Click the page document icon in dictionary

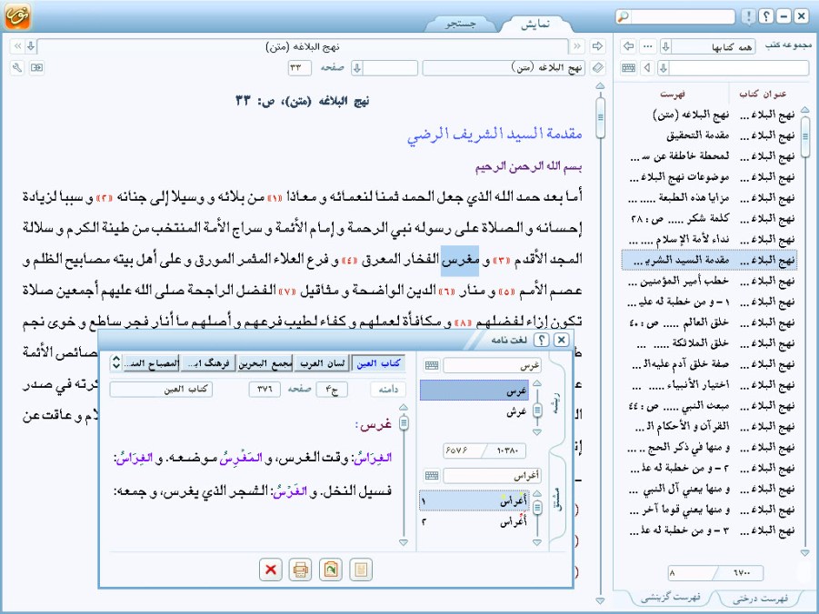pos(360,569)
